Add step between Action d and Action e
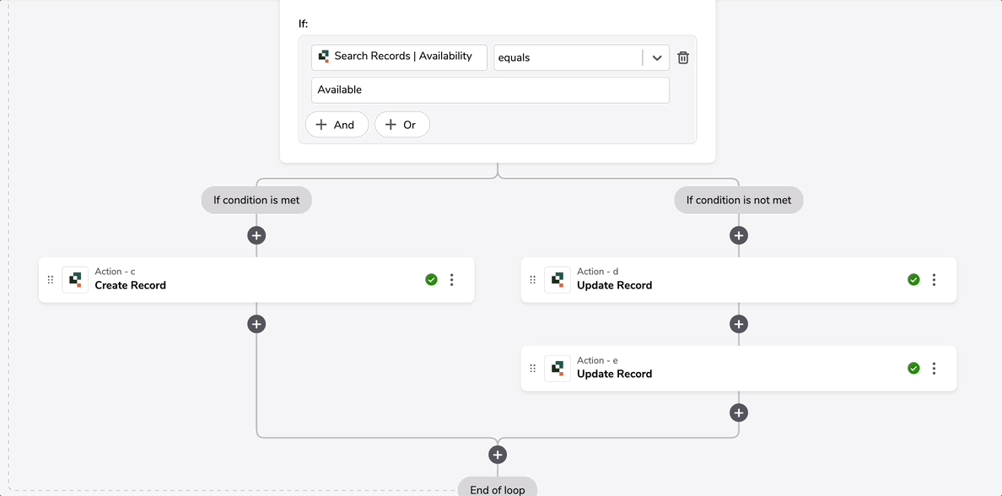 (x=739, y=324)
